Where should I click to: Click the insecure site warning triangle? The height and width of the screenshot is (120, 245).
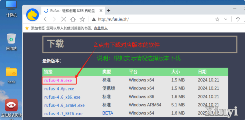94,19
